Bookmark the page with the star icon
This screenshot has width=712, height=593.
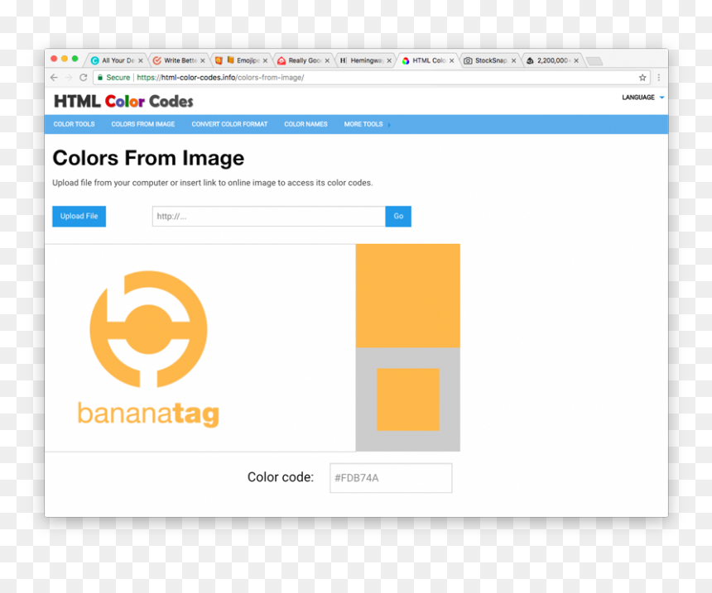tap(642, 78)
